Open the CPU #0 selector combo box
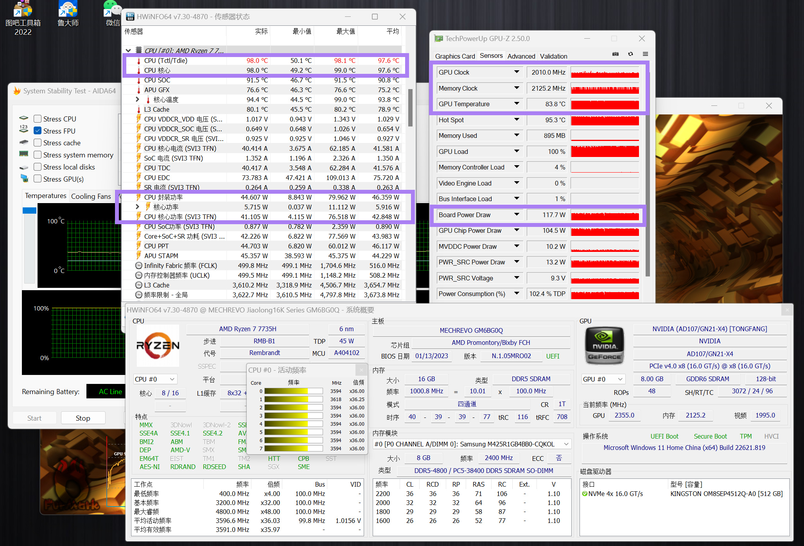 [155, 379]
